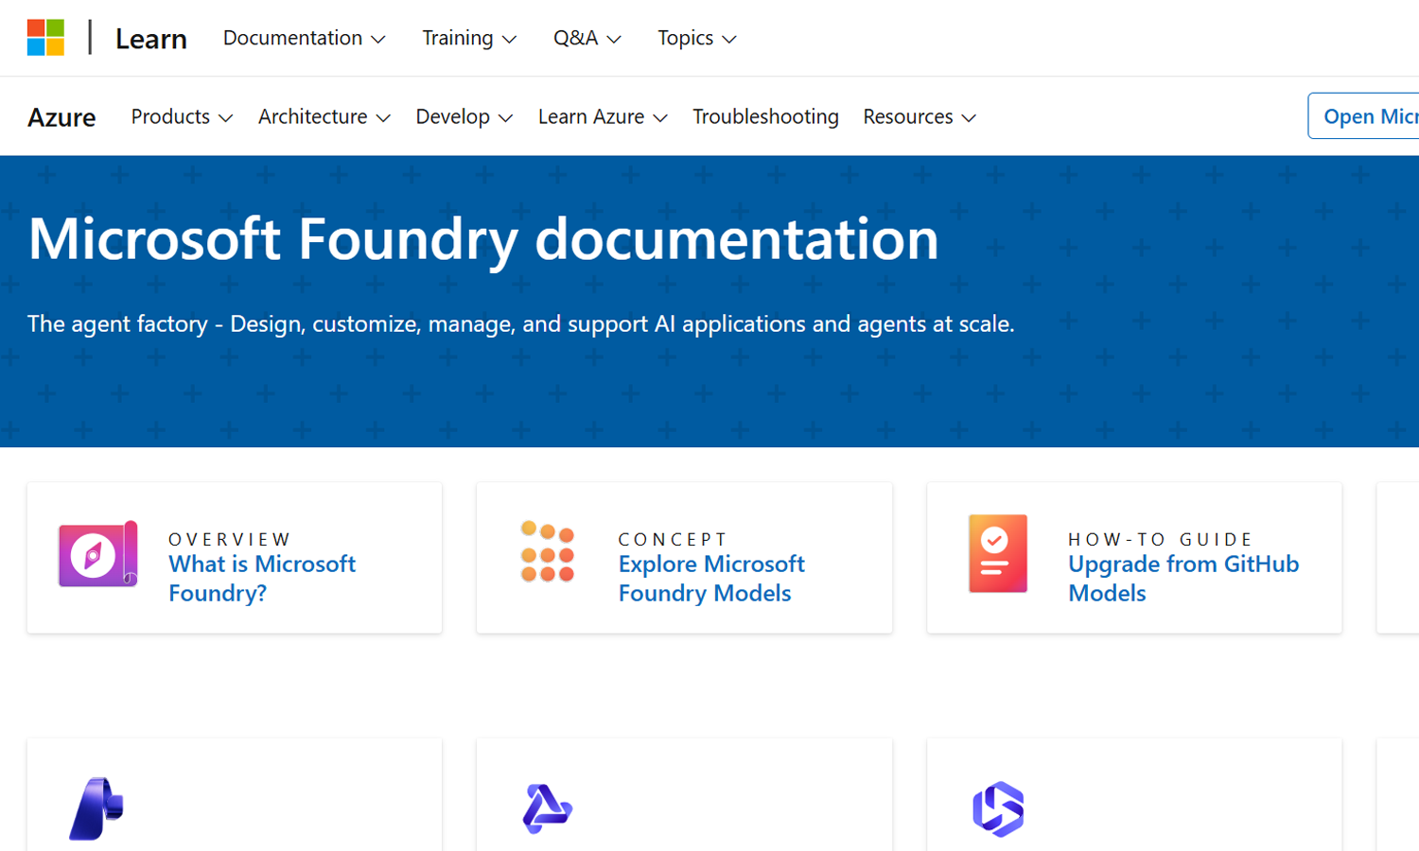Viewport: 1419px width, 851px height.
Task: Click the purple hexagon swirl icon
Action: [x=998, y=808]
